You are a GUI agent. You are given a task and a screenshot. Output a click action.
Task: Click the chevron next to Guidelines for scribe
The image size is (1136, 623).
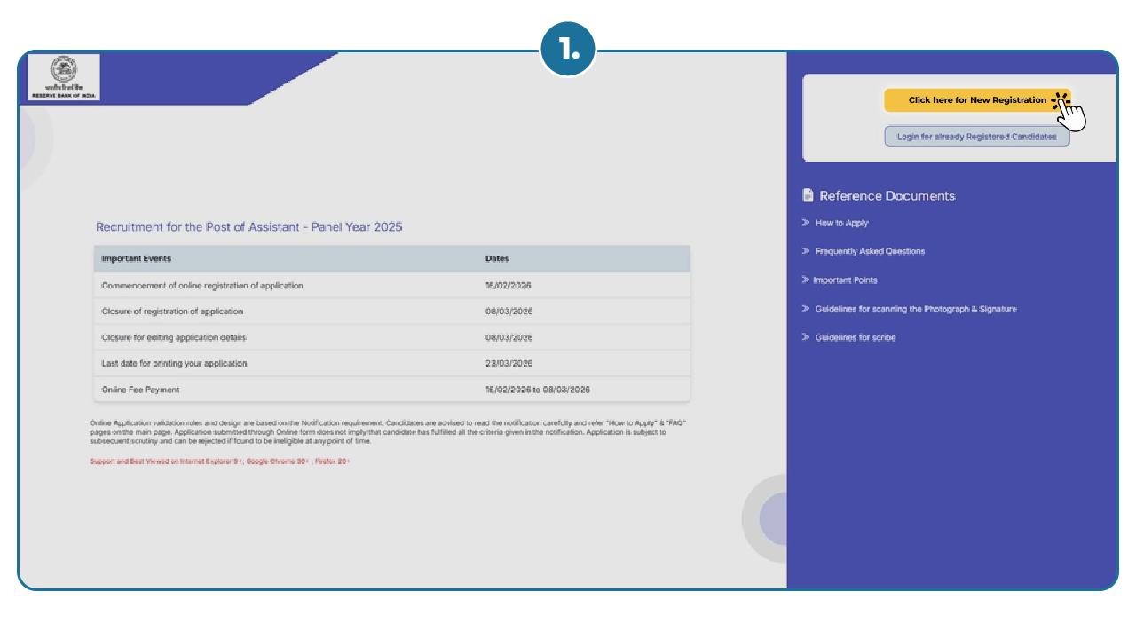(x=803, y=337)
